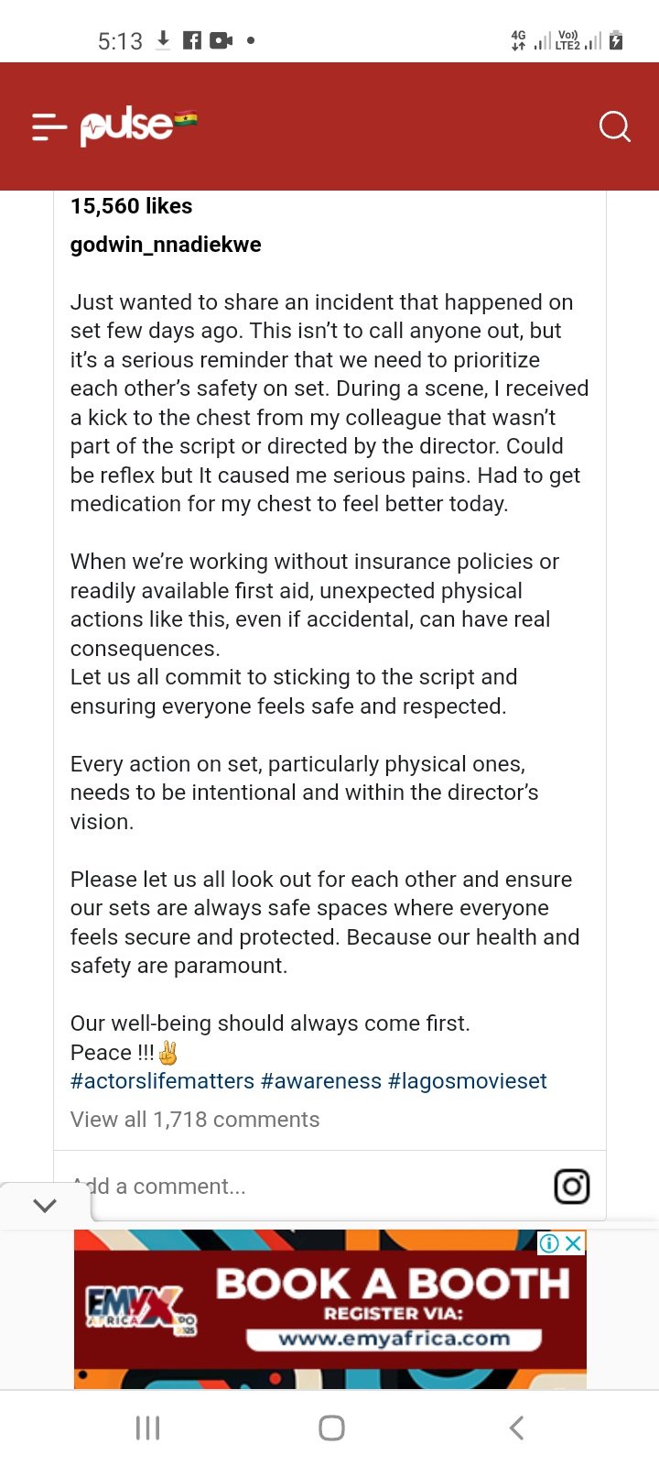Open #actorslifematters hashtag
Screen dimensions: 659x1466
point(162,1081)
